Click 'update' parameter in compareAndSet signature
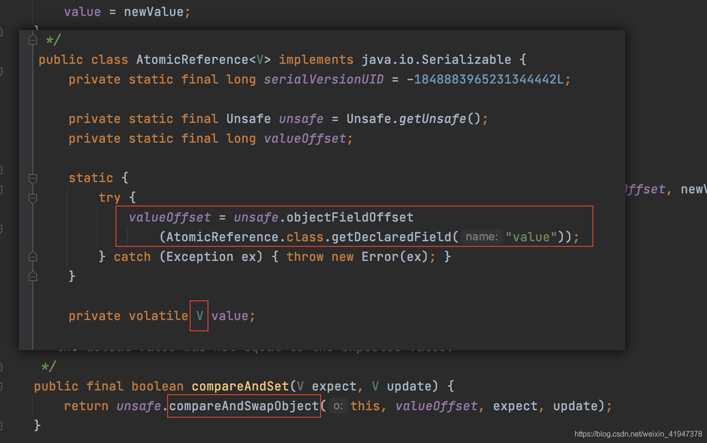The width and height of the screenshot is (707, 443). [409, 386]
